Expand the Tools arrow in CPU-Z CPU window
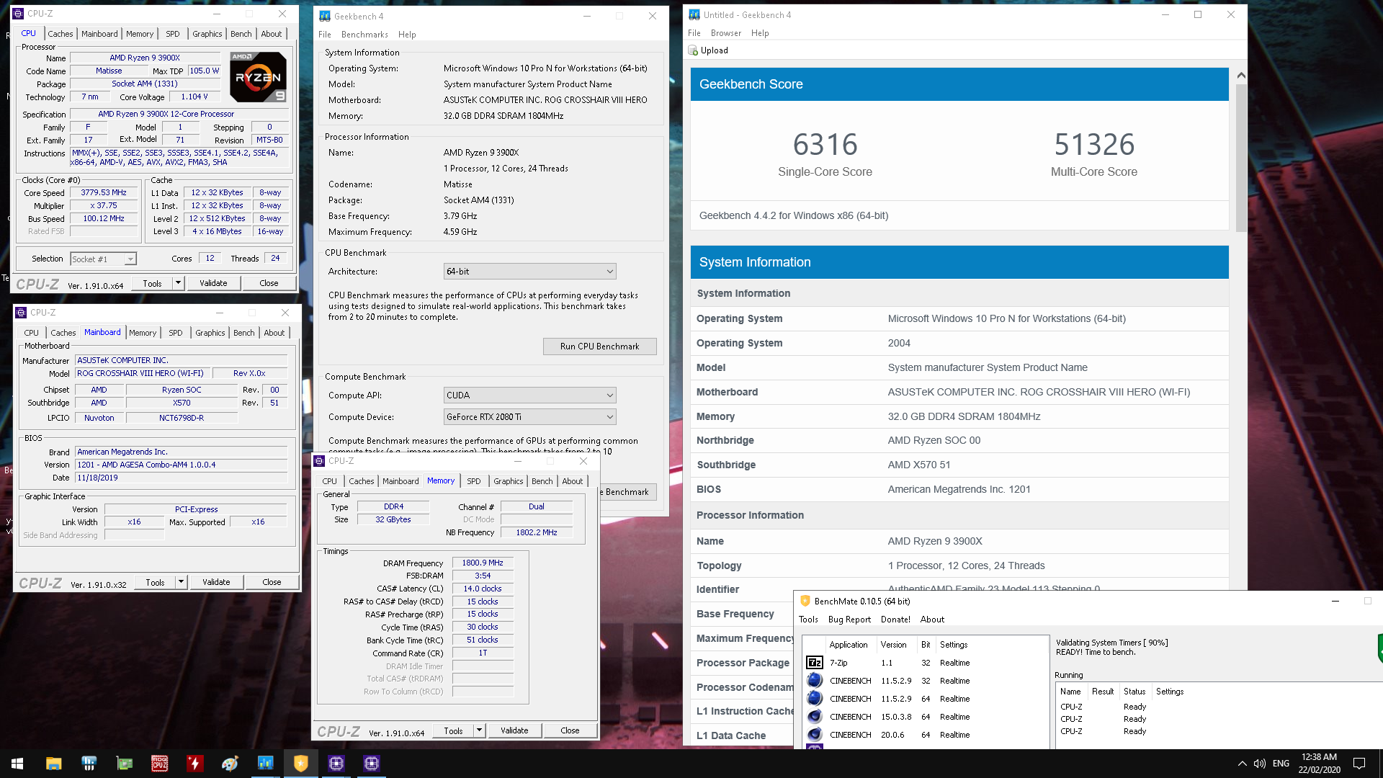Viewport: 1383px width, 778px height. 178,283
